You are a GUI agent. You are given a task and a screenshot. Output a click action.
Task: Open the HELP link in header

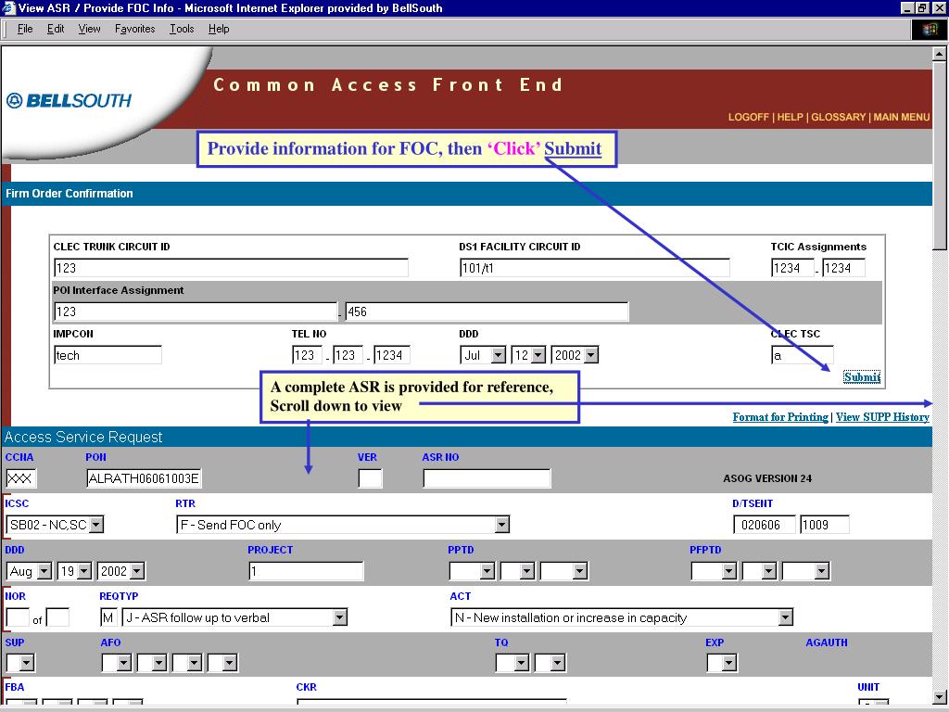(x=790, y=117)
